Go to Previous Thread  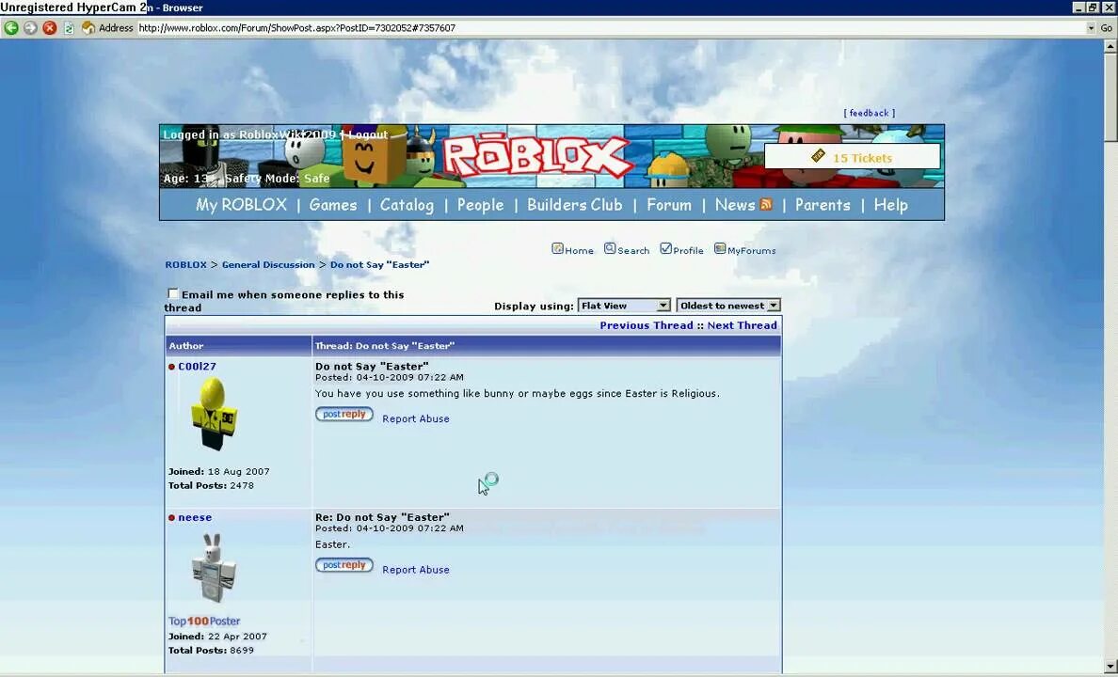point(646,325)
